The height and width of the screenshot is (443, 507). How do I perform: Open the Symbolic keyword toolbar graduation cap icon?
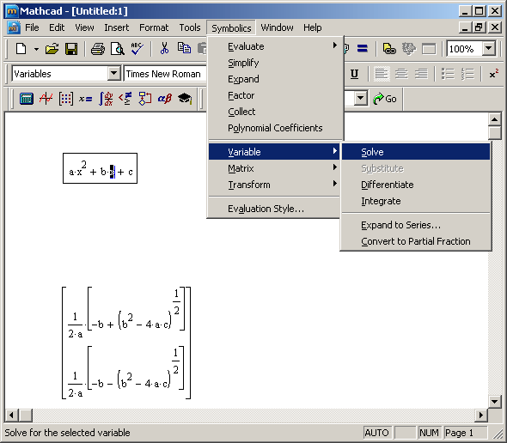point(185,99)
